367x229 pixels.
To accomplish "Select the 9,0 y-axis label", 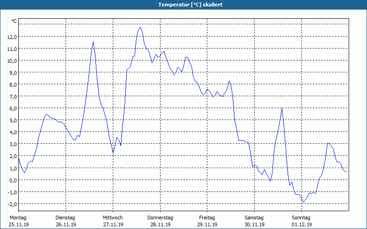I will (13, 73).
